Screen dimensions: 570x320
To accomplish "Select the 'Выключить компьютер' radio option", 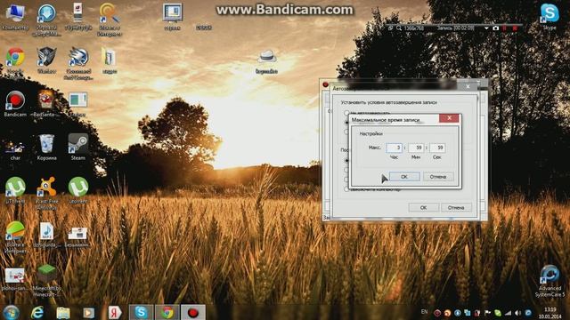I will pyautogui.click(x=346, y=189).
